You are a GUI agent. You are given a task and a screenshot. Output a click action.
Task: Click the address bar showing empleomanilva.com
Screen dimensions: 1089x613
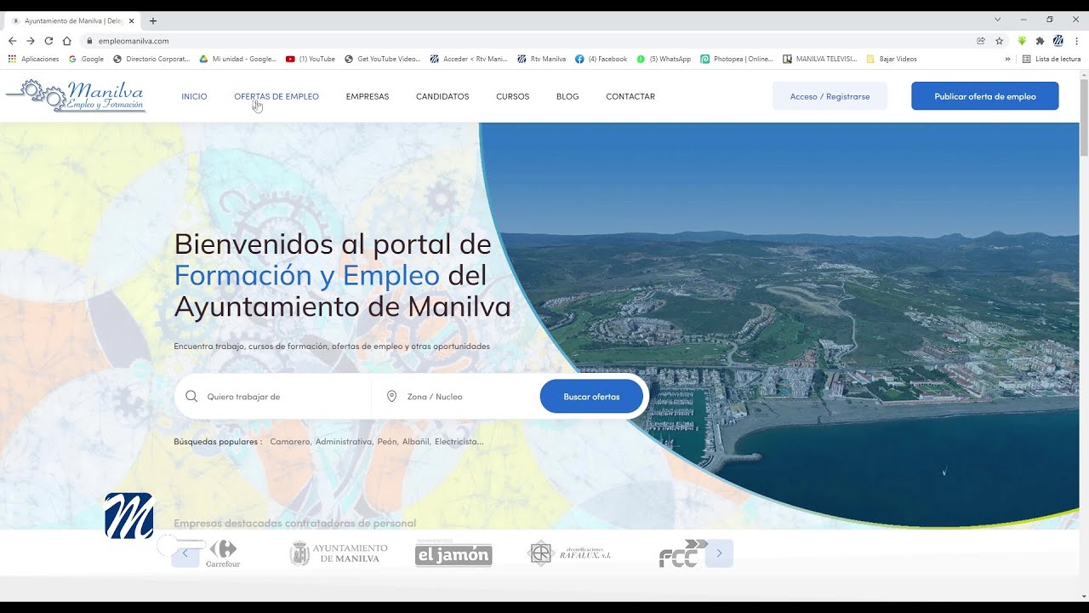[527, 41]
